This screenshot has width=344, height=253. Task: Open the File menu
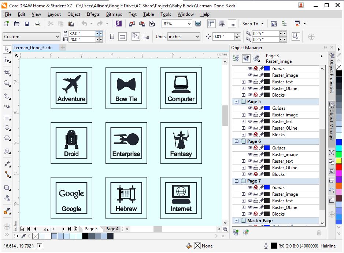click(x=8, y=14)
